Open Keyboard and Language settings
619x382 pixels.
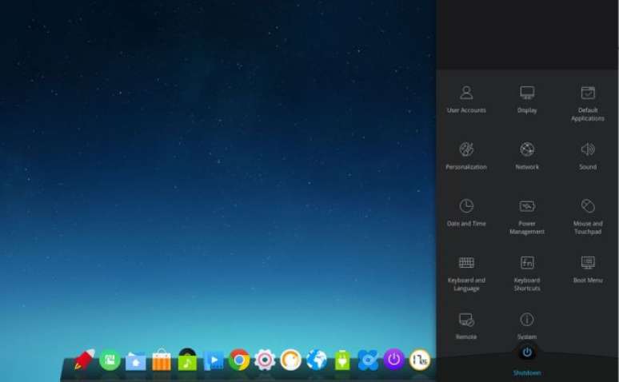pos(466,273)
